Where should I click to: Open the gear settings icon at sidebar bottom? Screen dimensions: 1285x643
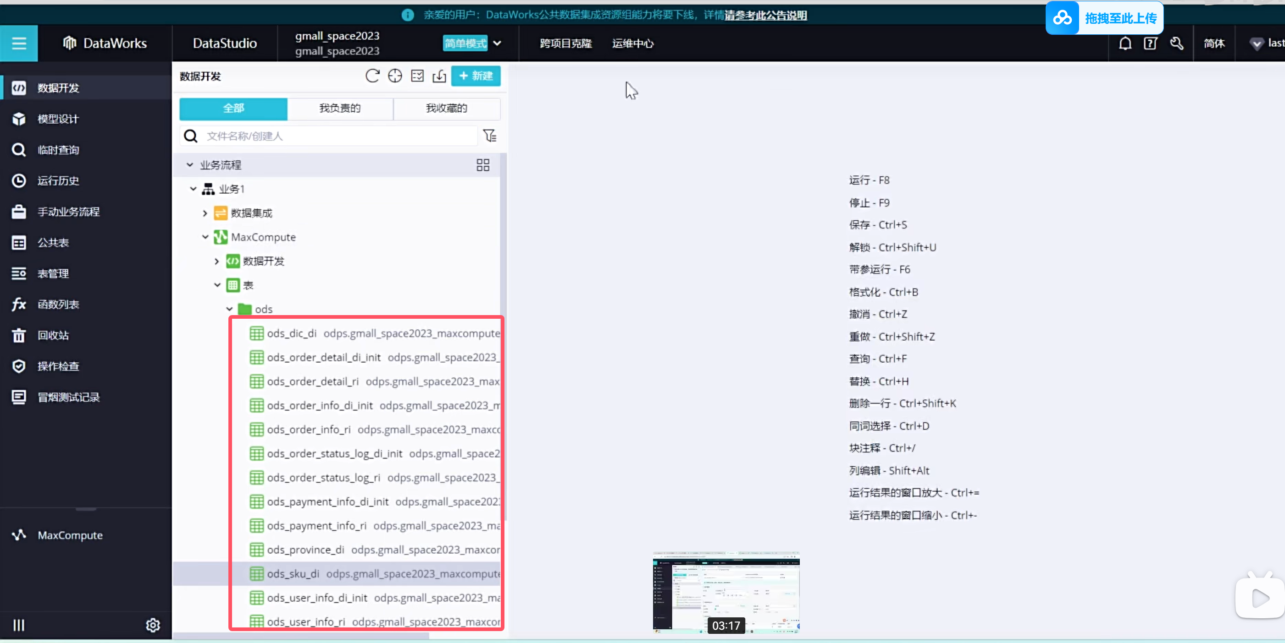[153, 625]
